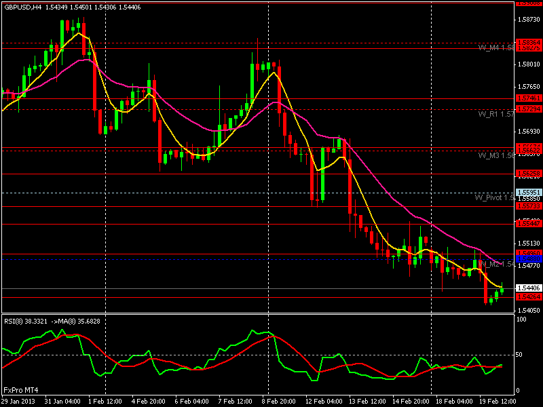Select the red 1.57294 price tag
543x407 pixels.
pyautogui.click(x=529, y=109)
